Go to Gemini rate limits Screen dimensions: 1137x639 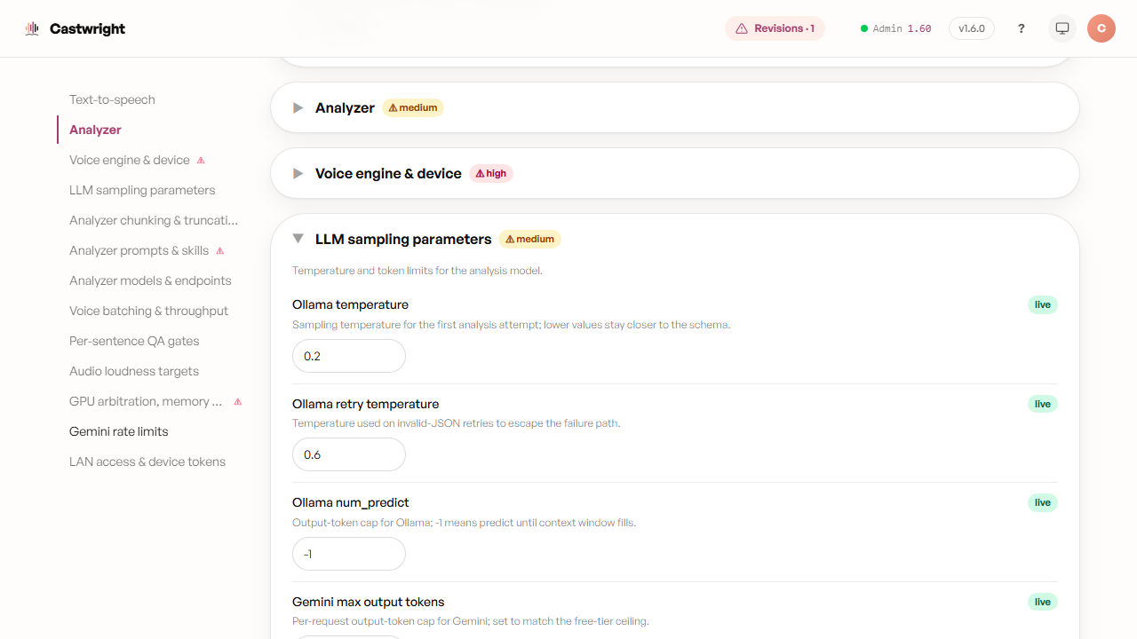point(118,431)
